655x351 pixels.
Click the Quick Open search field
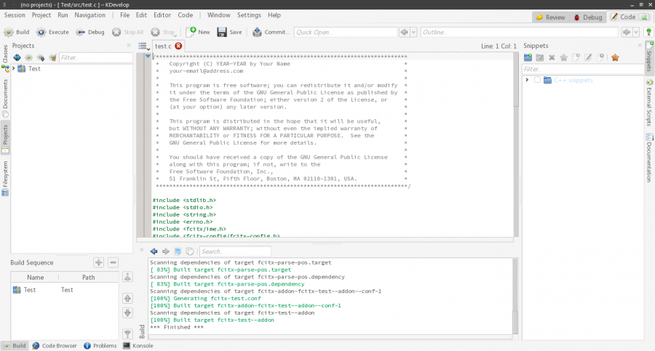(345, 32)
